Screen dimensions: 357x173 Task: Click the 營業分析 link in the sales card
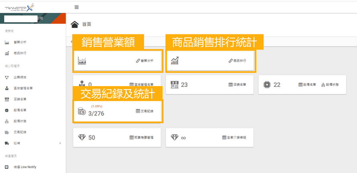(144, 61)
